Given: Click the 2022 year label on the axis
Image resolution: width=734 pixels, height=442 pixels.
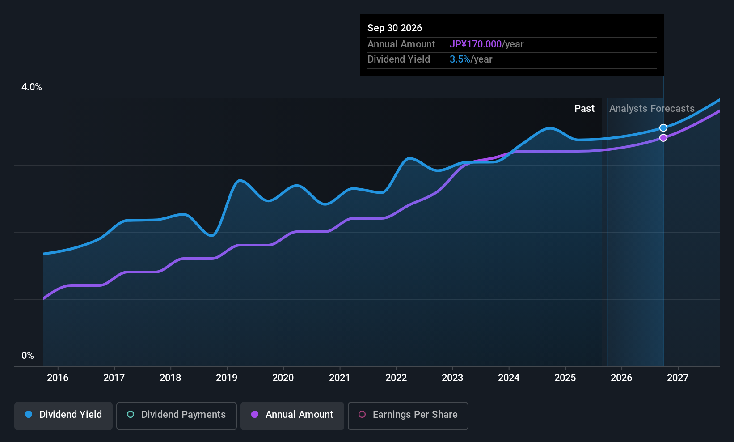Looking at the screenshot, I should (396, 378).
